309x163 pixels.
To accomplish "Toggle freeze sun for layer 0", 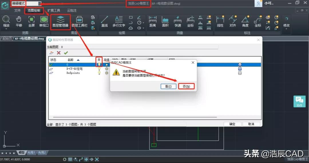I will (x=107, y=65).
